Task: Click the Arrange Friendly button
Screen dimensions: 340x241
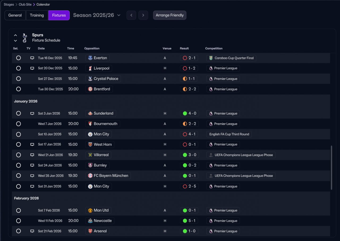Action: pyautogui.click(x=170, y=15)
